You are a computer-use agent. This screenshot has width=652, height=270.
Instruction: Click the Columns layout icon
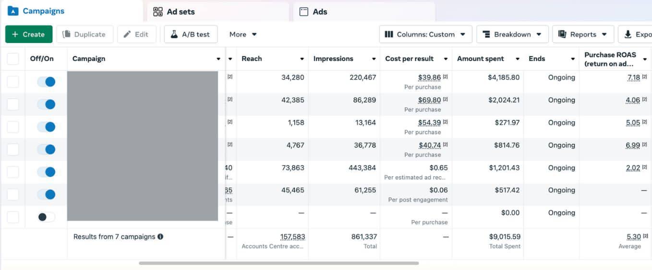(x=389, y=34)
